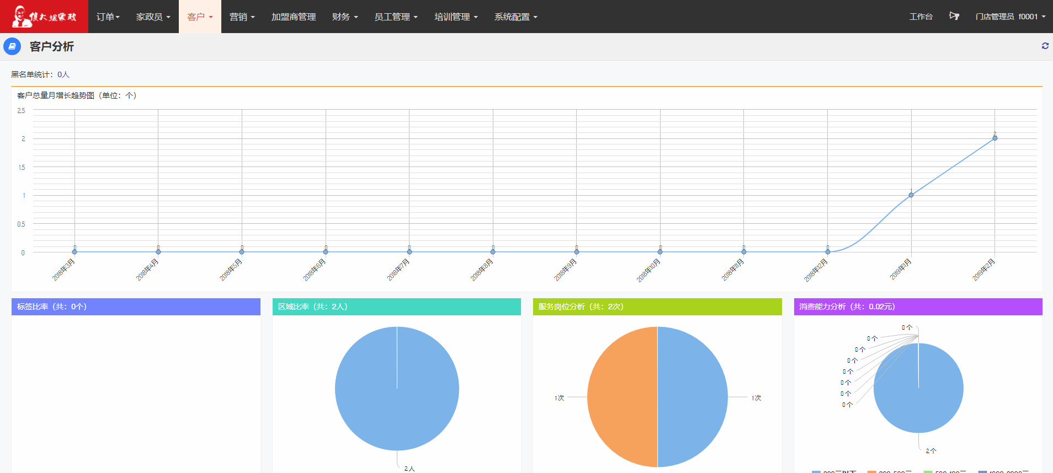This screenshot has height=473, width=1053.
Task: Click the 2019年2月 x-axis label
Action: pos(983,270)
